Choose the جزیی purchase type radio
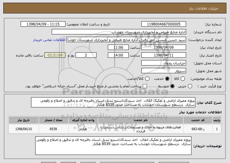 tap(190, 86)
